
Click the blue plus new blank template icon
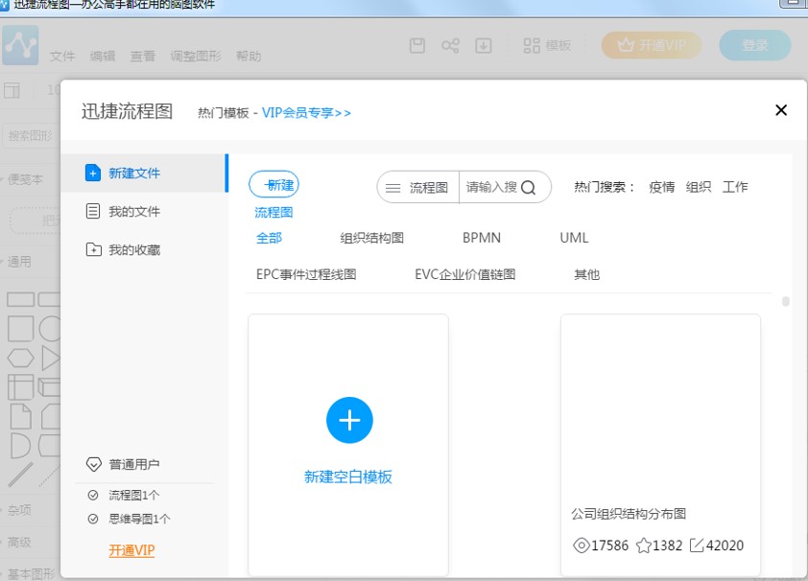(x=349, y=420)
